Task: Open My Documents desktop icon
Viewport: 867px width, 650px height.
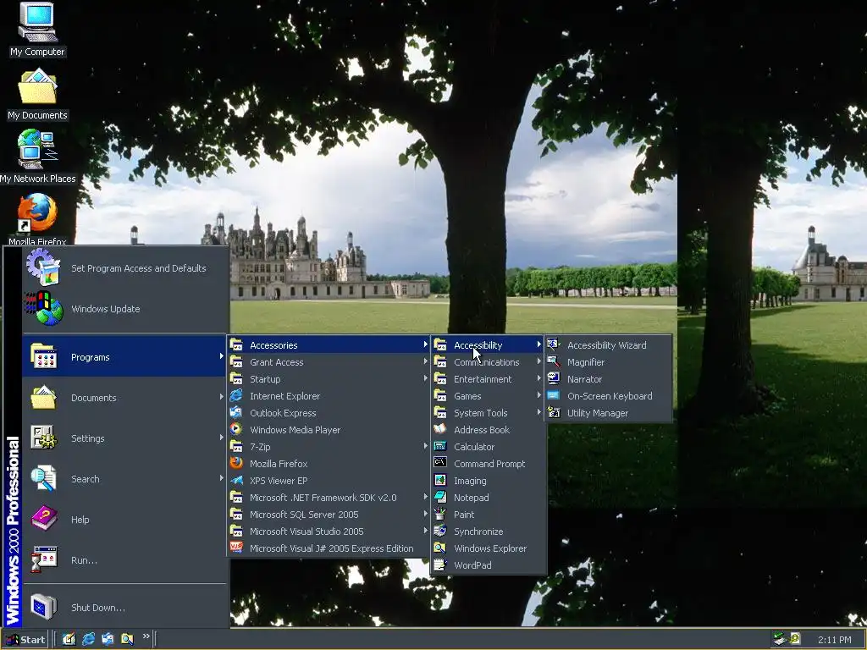Action: [x=37, y=94]
